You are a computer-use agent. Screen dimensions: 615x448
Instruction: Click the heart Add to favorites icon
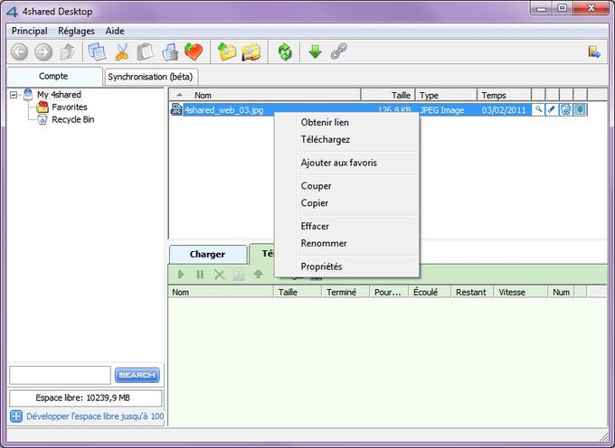pyautogui.click(x=194, y=51)
